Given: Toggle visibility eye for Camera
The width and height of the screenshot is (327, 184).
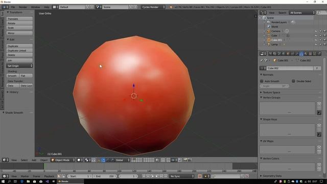Looking at the screenshot, I should point(316,31).
